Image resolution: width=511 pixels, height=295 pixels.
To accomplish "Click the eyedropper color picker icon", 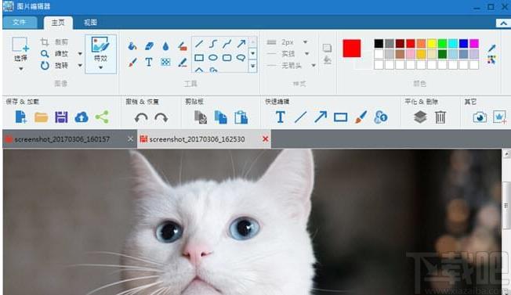I will [x=491, y=49].
